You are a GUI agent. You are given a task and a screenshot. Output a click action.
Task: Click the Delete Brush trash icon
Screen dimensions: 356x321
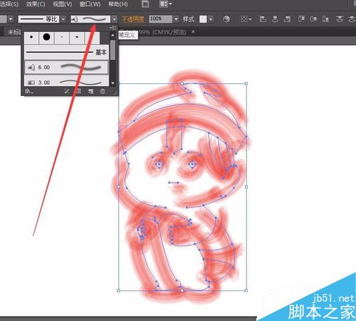(x=103, y=91)
